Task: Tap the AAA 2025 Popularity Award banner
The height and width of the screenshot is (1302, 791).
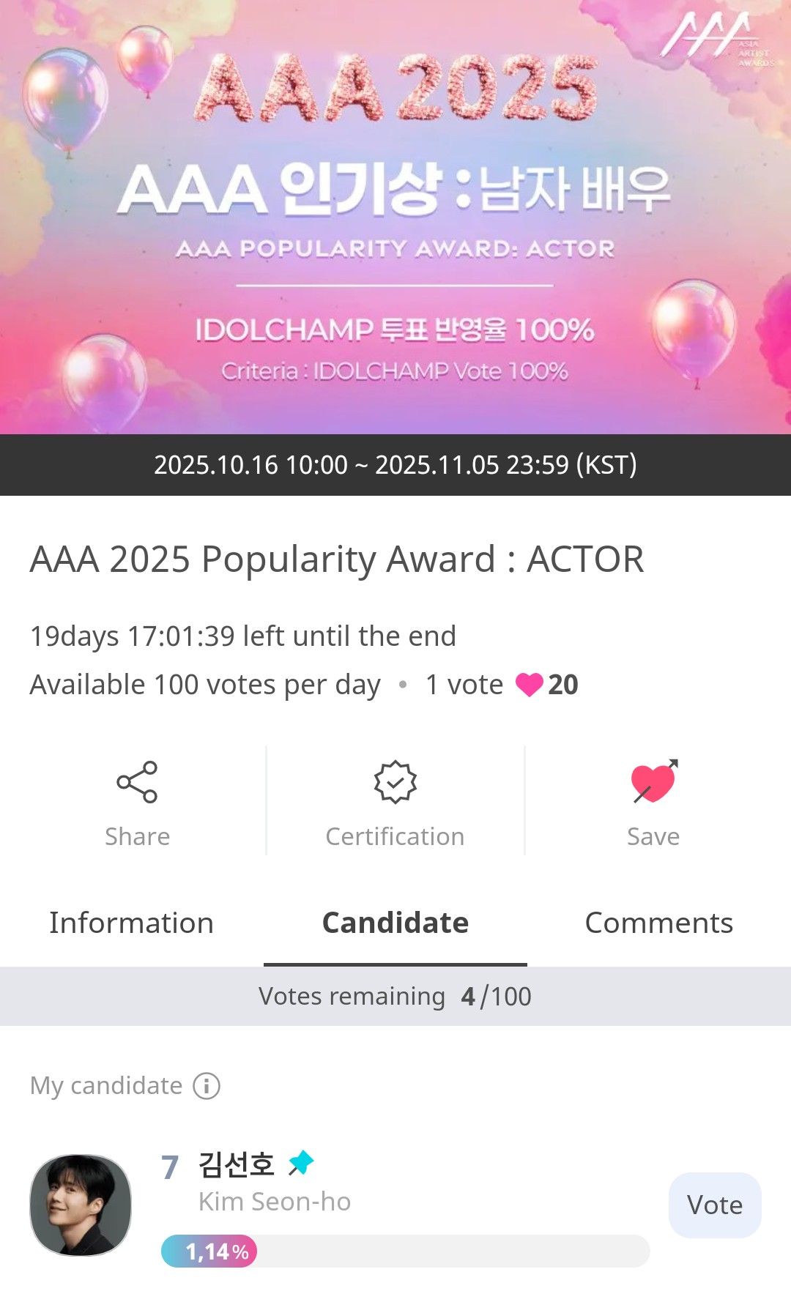Action: pos(395,217)
